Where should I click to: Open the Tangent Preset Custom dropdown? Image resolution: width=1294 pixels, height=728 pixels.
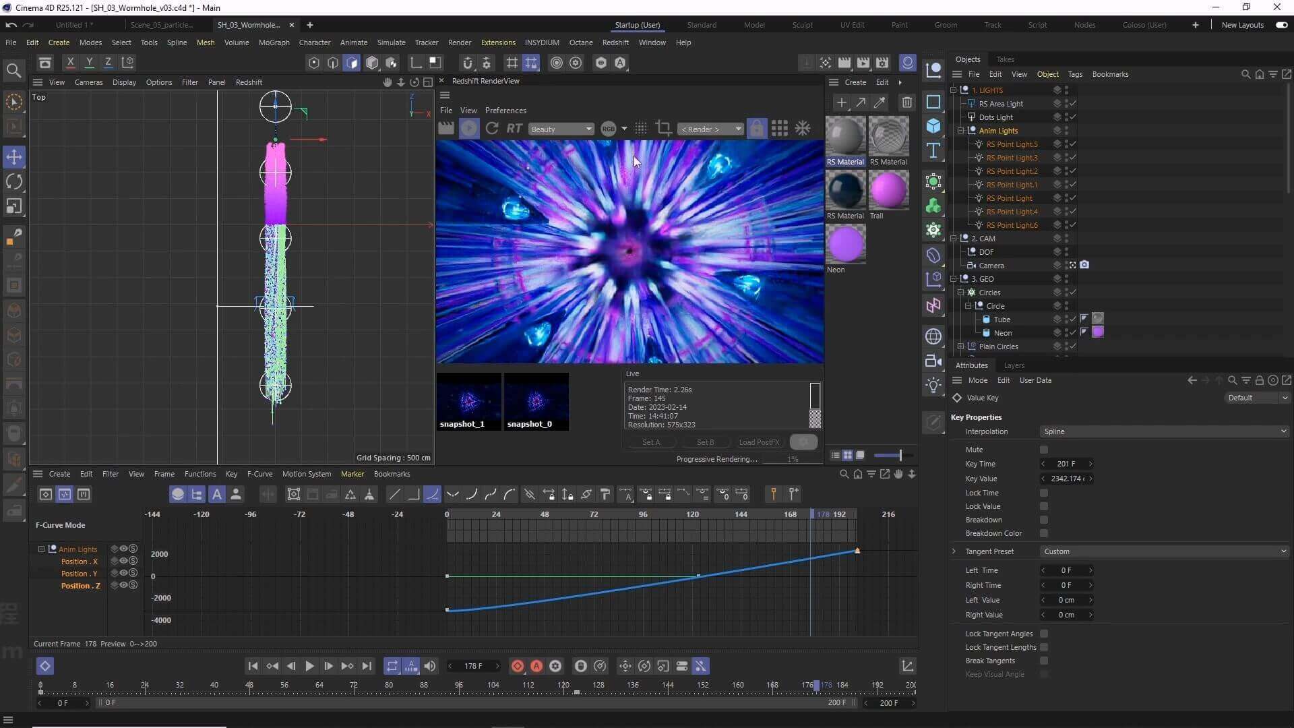pyautogui.click(x=1164, y=551)
